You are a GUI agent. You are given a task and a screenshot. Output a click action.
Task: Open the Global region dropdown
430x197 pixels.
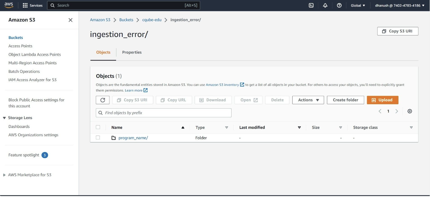[358, 5]
